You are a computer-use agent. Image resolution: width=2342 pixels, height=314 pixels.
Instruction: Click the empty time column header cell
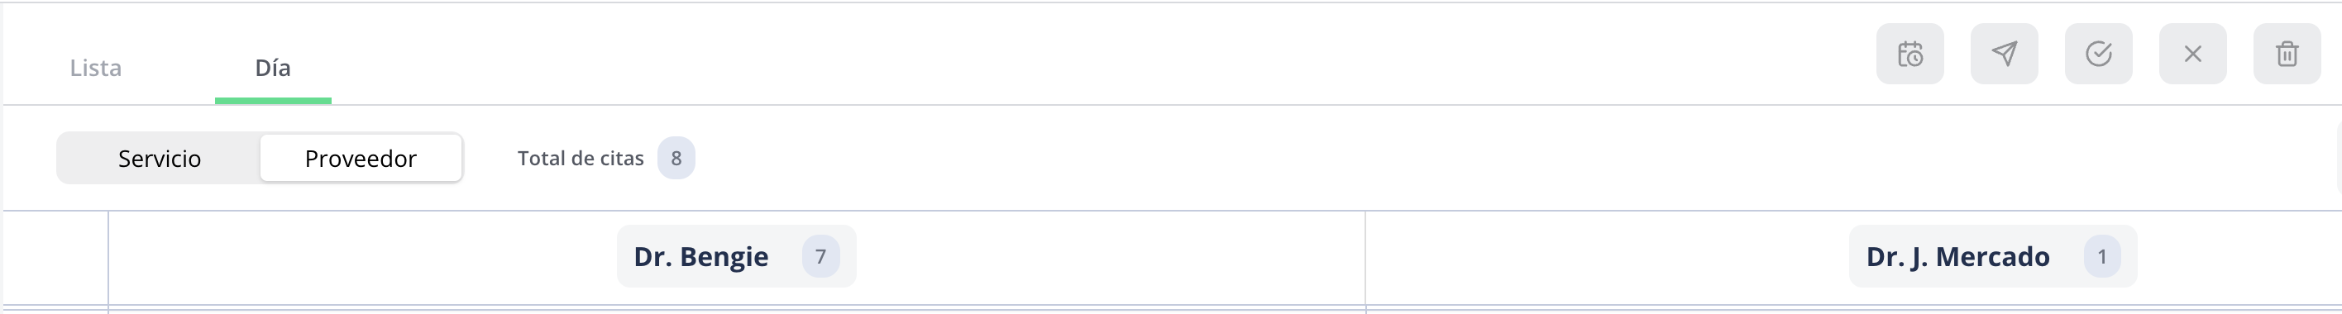pyautogui.click(x=55, y=258)
